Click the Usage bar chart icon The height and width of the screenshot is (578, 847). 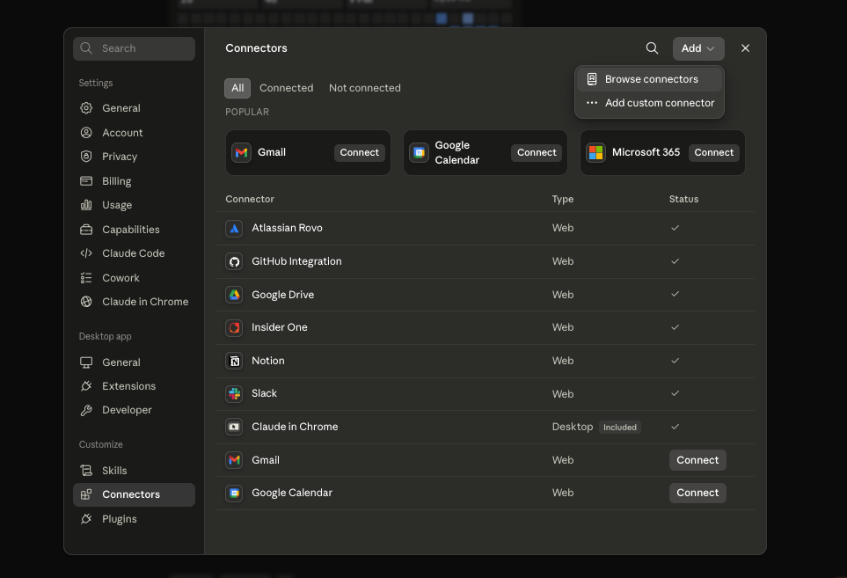pyautogui.click(x=86, y=205)
